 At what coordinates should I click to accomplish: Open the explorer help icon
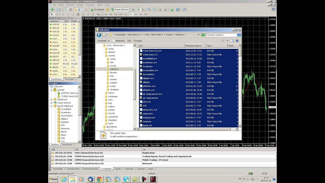coord(237,41)
